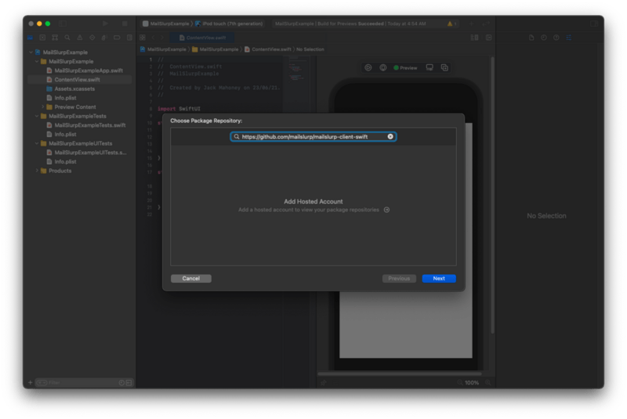Screen dimensions: 627x419
Task: Open Info.plist under MailSlurpExample folder
Action: [x=65, y=98]
